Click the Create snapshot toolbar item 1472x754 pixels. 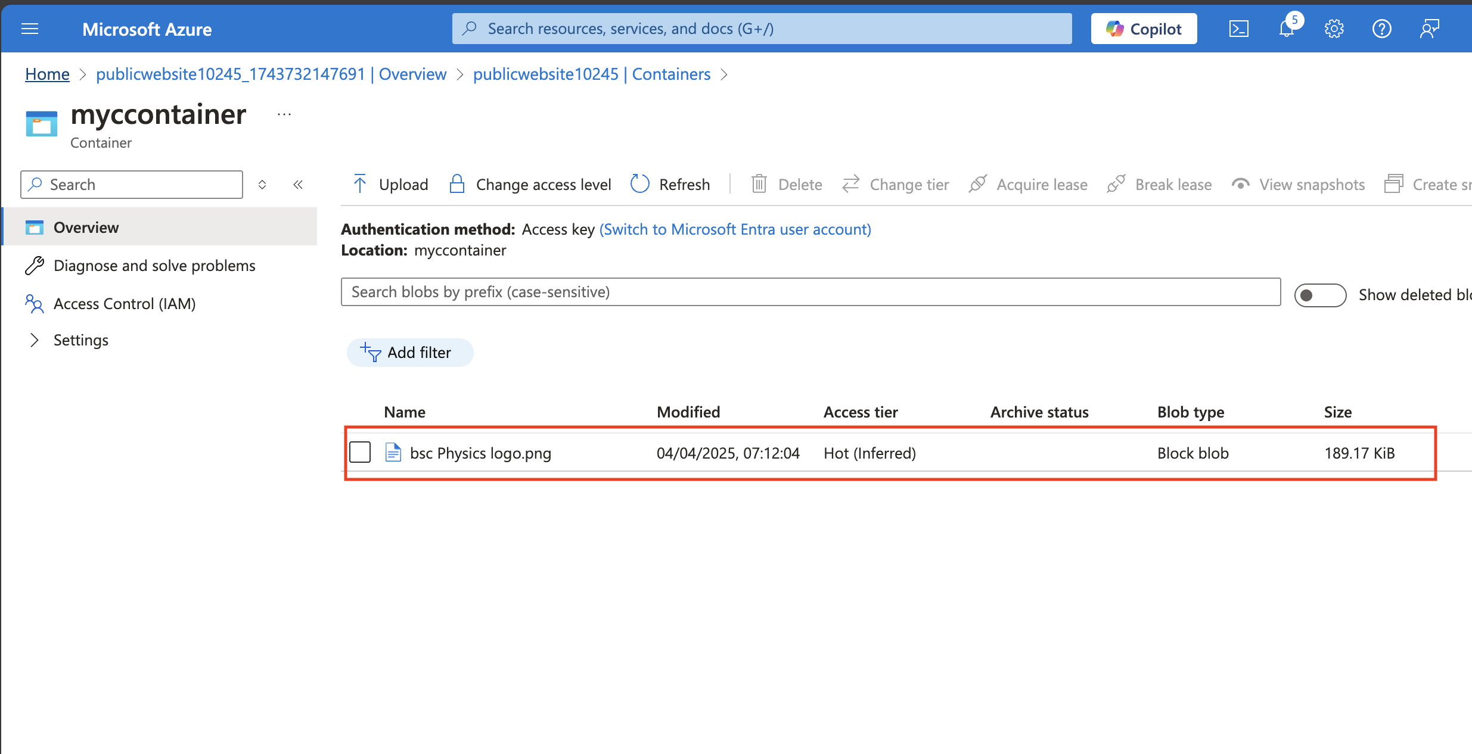[1427, 185]
